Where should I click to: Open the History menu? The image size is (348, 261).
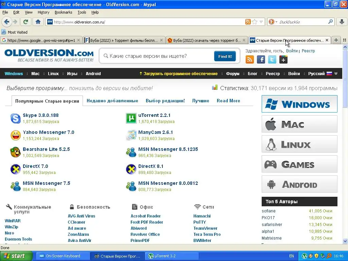(43, 12)
